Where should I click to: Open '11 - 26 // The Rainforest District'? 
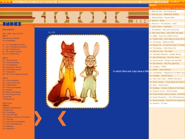[x=15, y=47]
